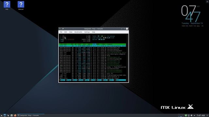Select the /usr/bin/krunner process row

pos(92,69)
